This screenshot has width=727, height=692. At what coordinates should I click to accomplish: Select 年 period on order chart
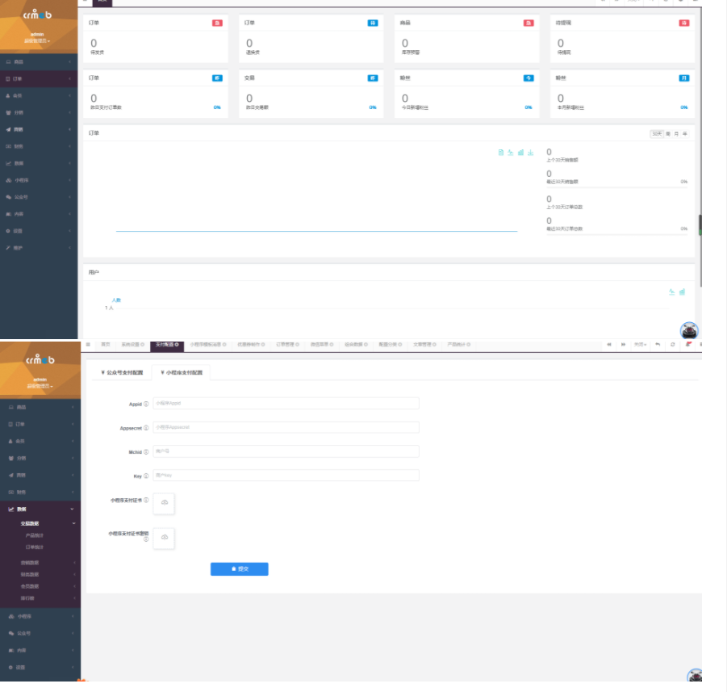coord(685,134)
